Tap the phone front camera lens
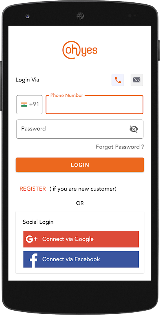The height and width of the screenshot is (315, 160). [27, 16]
